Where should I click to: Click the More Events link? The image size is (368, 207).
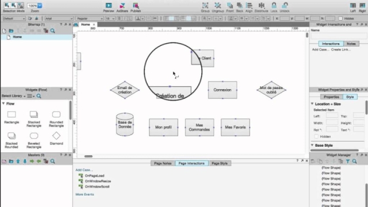coord(85,194)
